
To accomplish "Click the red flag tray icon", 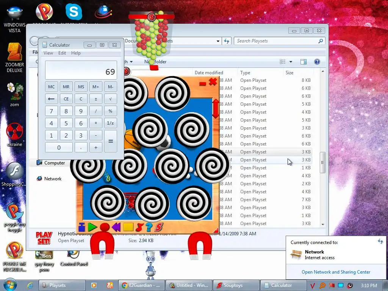I will pyautogui.click(x=332, y=285).
